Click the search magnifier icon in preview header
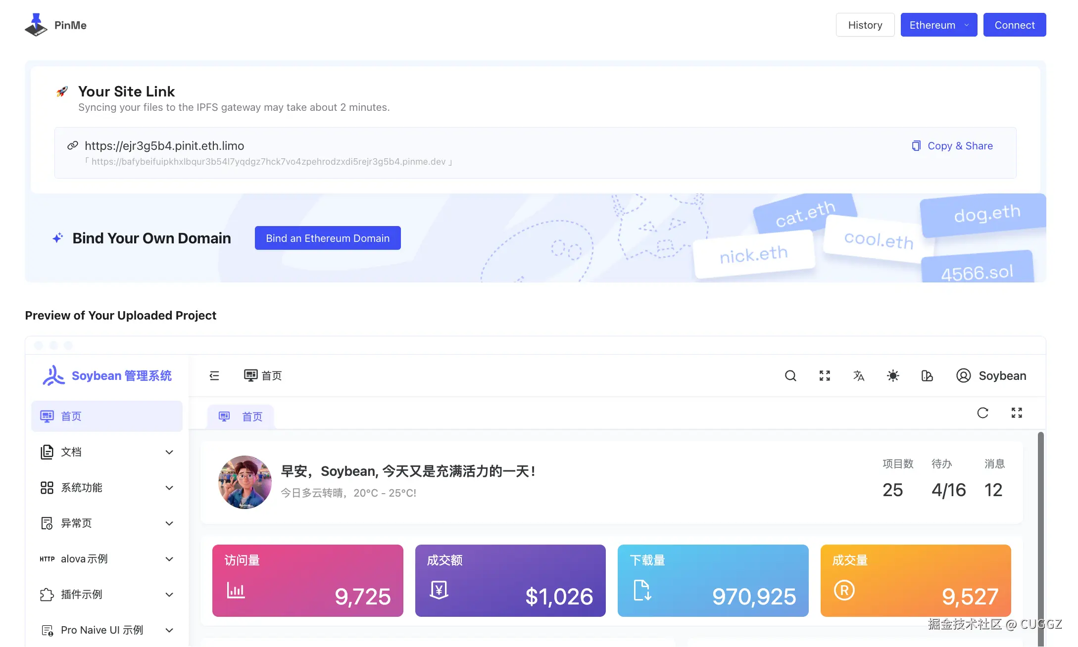Viewport: 1078px width, 647px height. (790, 376)
